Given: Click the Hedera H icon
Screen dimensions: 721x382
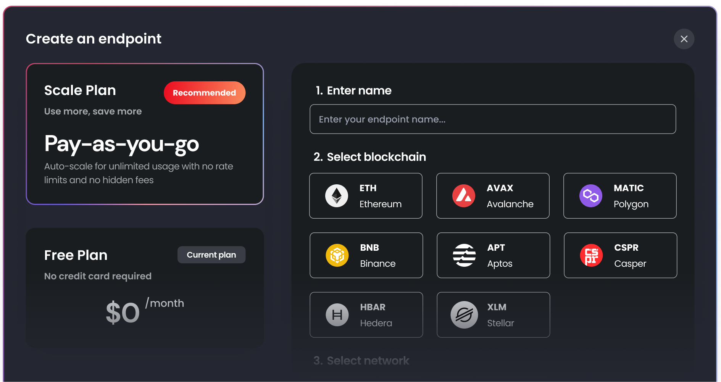Looking at the screenshot, I should point(337,315).
